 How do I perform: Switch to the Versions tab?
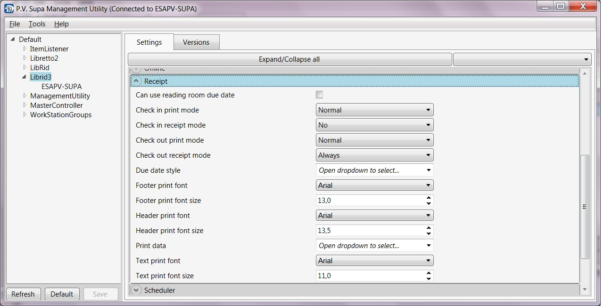(x=196, y=42)
